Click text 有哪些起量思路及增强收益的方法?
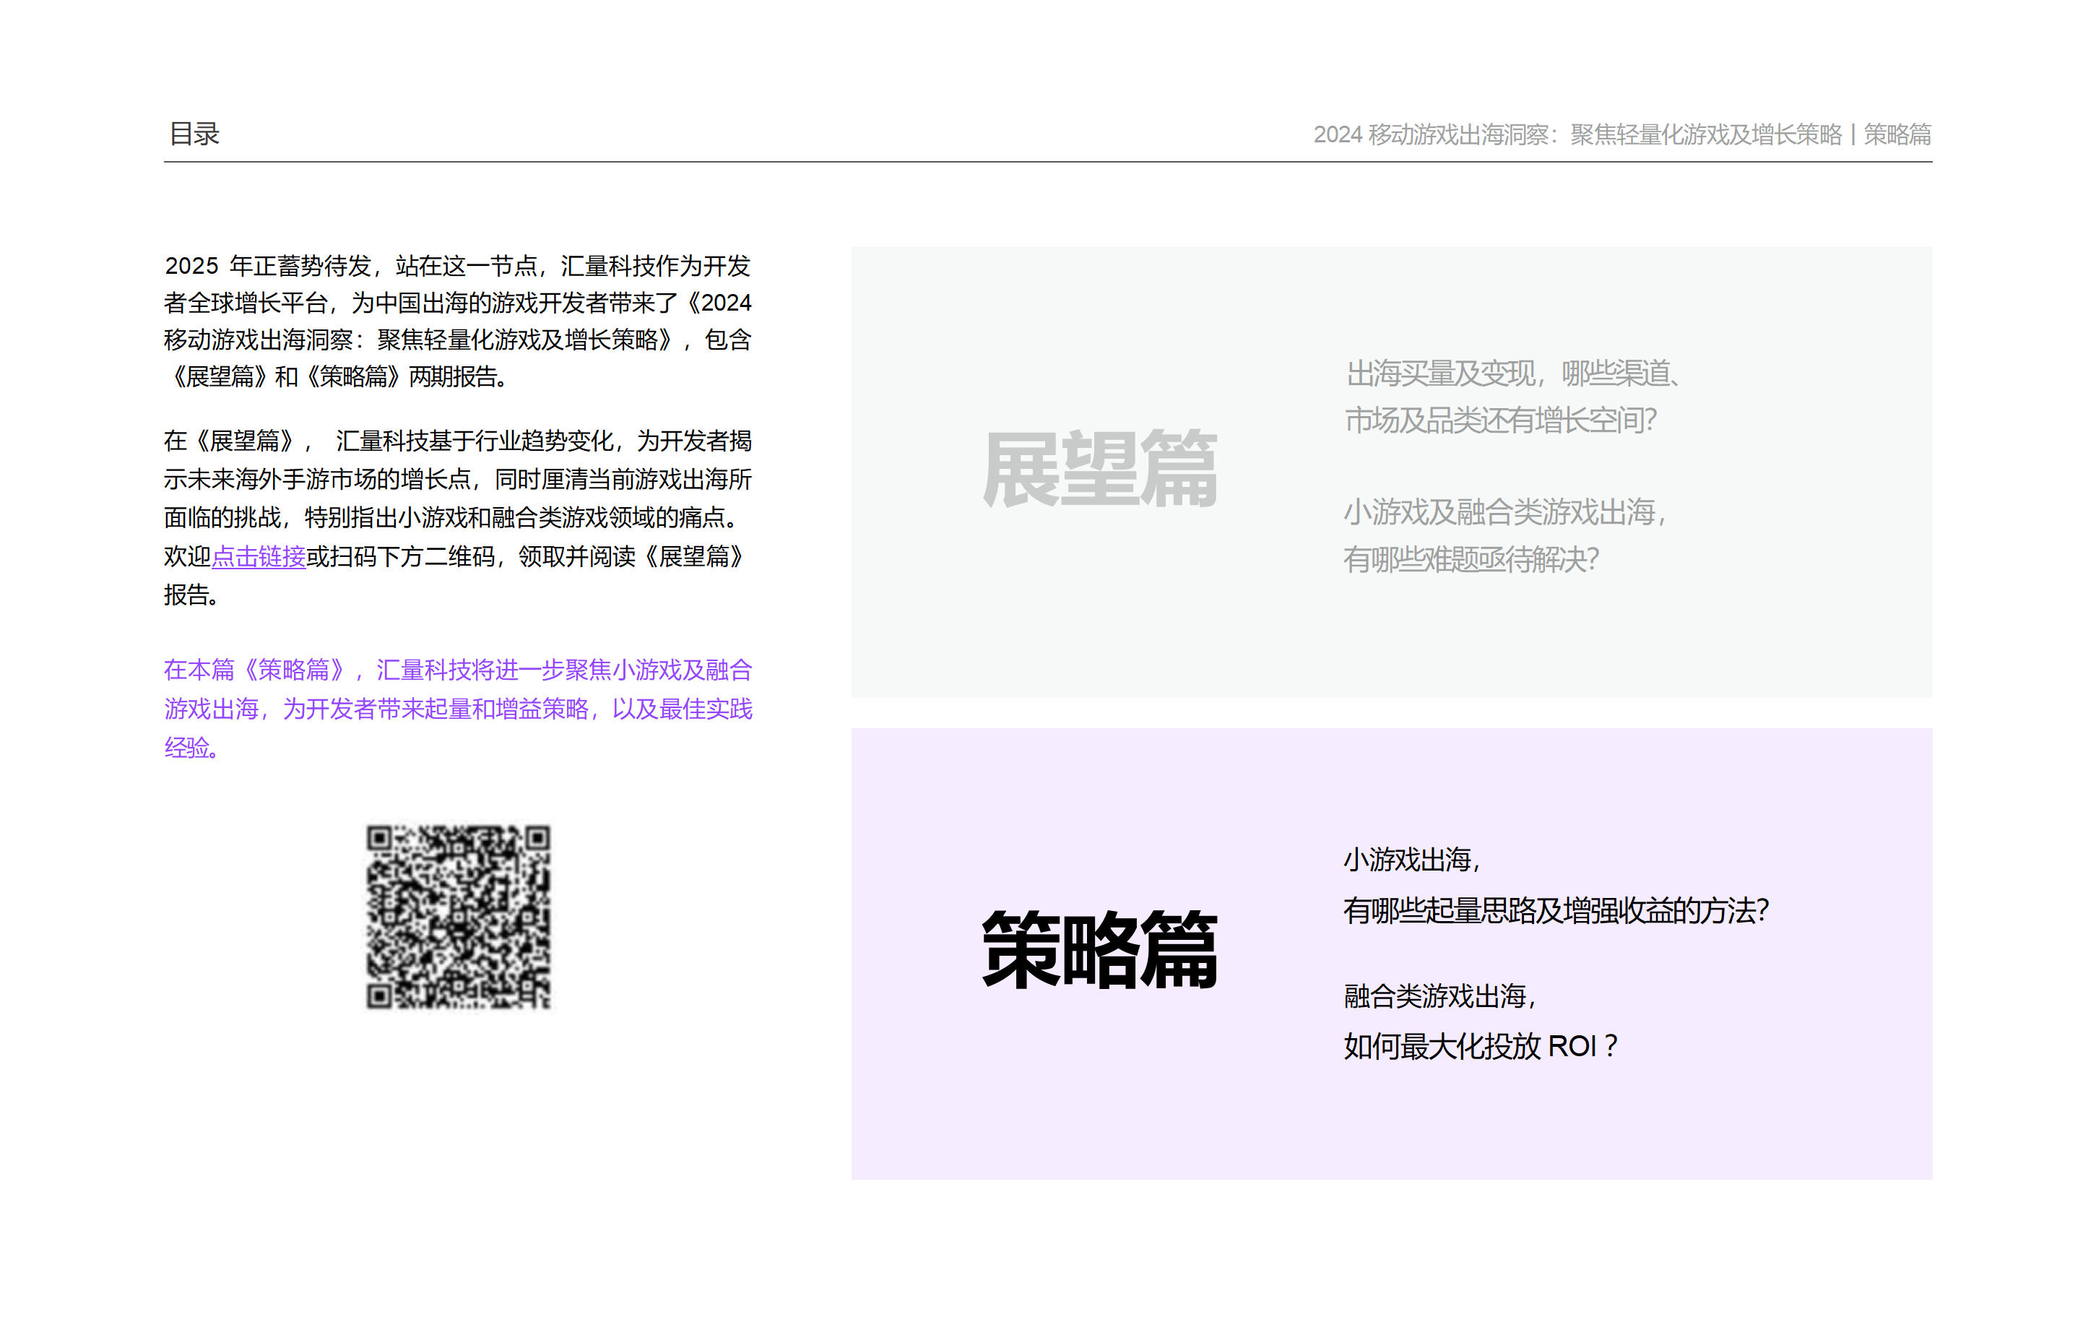 [x=1556, y=910]
